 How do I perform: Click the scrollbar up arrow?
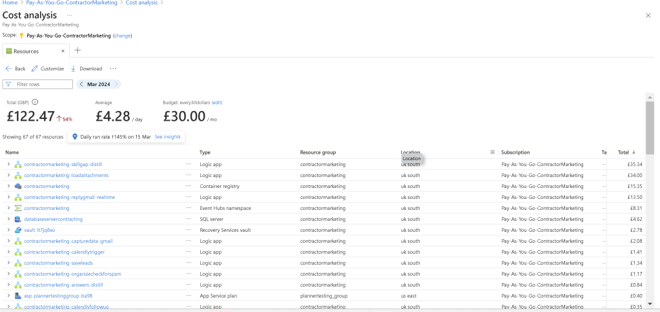point(650,98)
